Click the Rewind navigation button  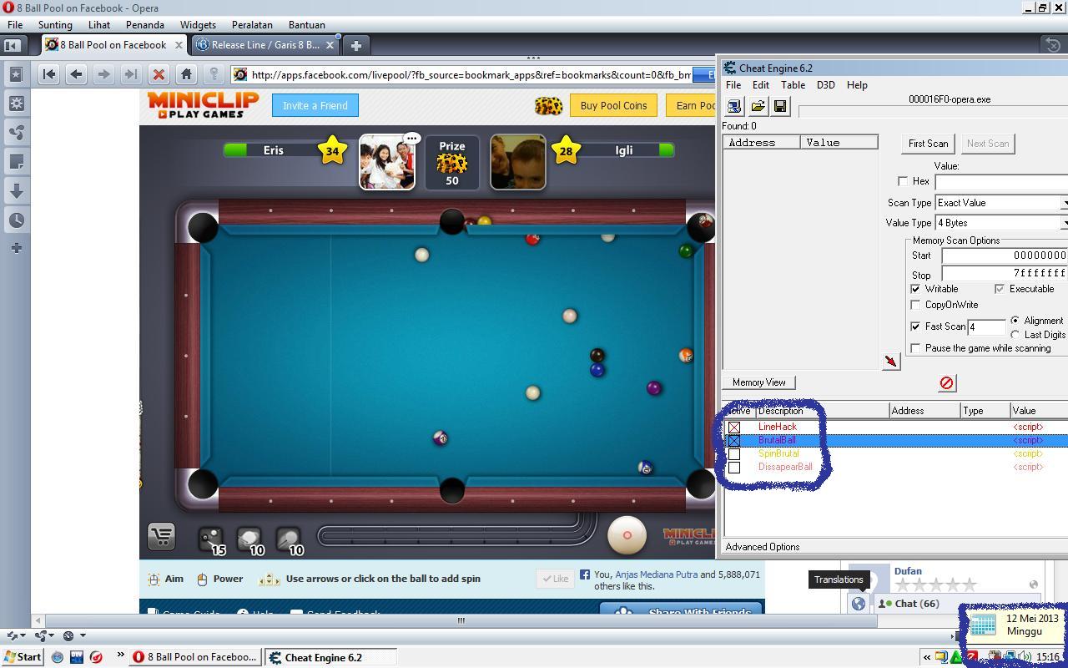pyautogui.click(x=49, y=74)
